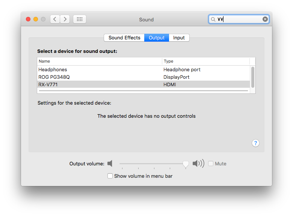The width and height of the screenshot is (293, 216).
Task: Select the ROG PG348Q output device
Action: tap(143, 77)
